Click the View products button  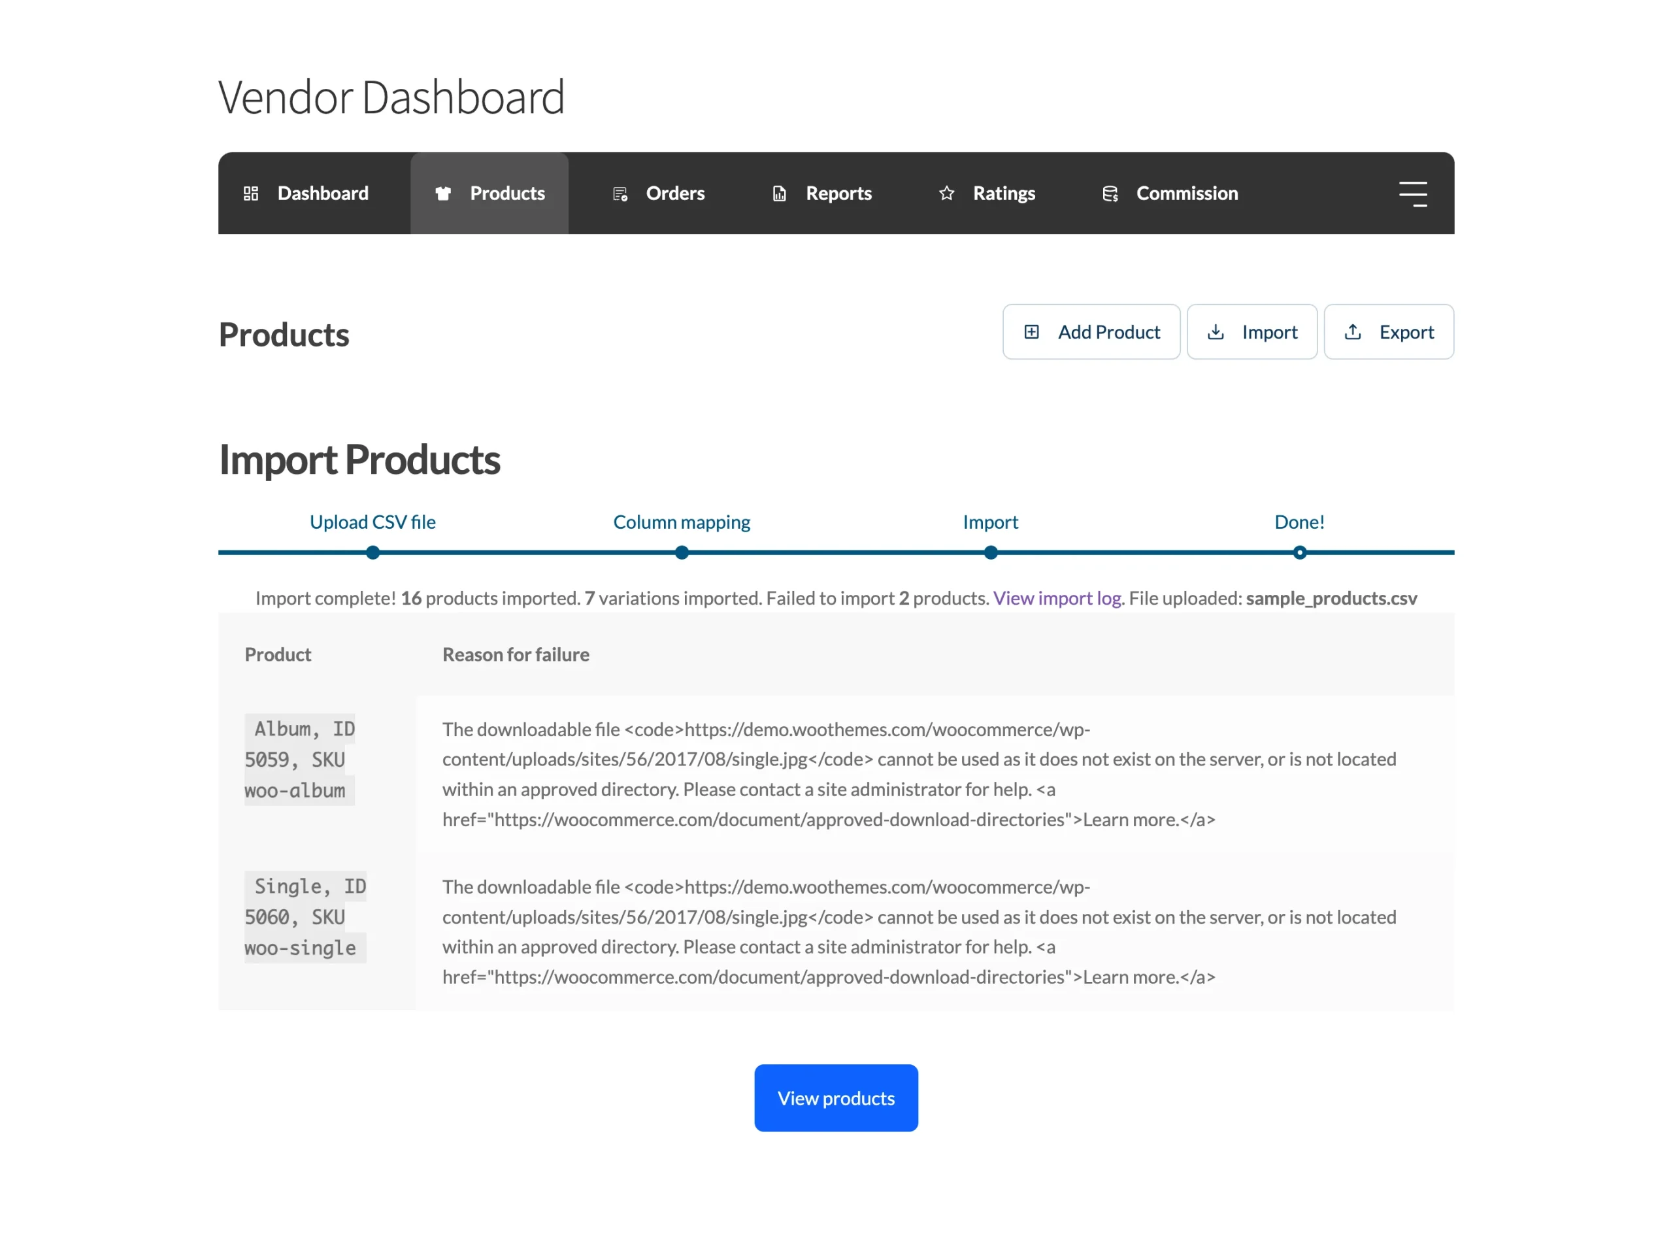[x=836, y=1099]
